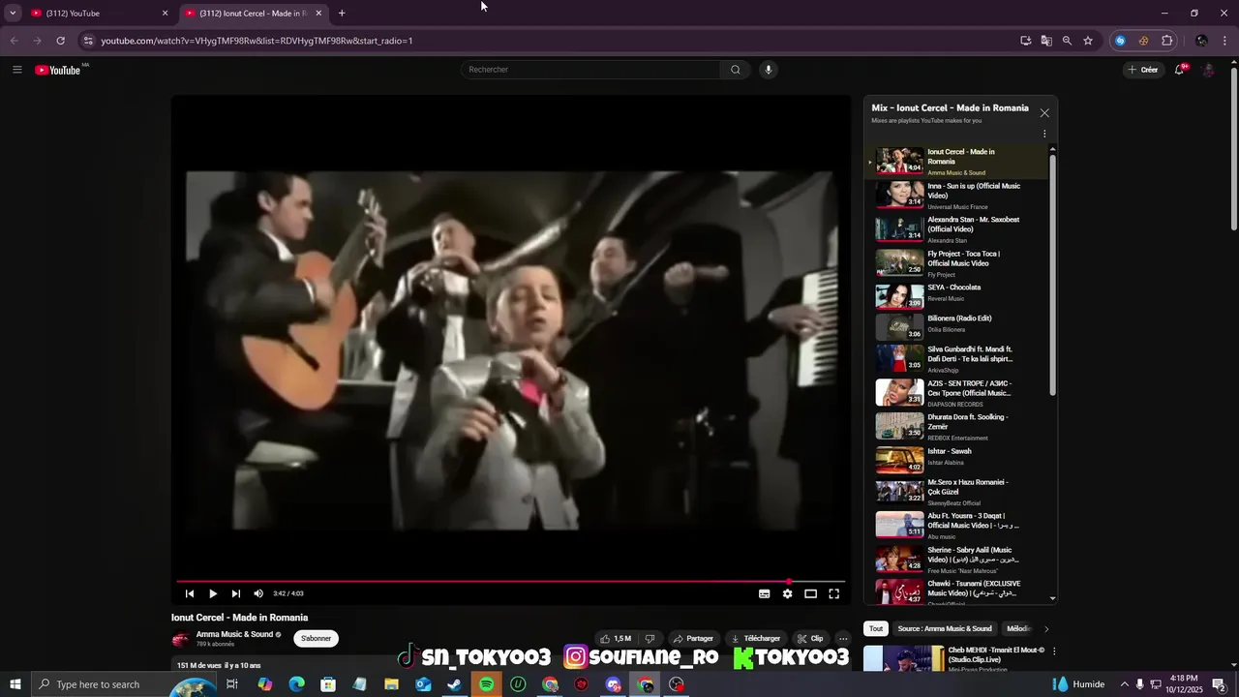This screenshot has width=1239, height=697.
Task: Skip to next video in mix
Action: 236,593
